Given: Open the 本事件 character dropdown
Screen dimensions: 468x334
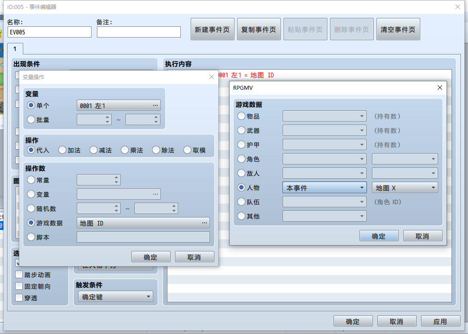Looking at the screenshot, I should coord(325,188).
